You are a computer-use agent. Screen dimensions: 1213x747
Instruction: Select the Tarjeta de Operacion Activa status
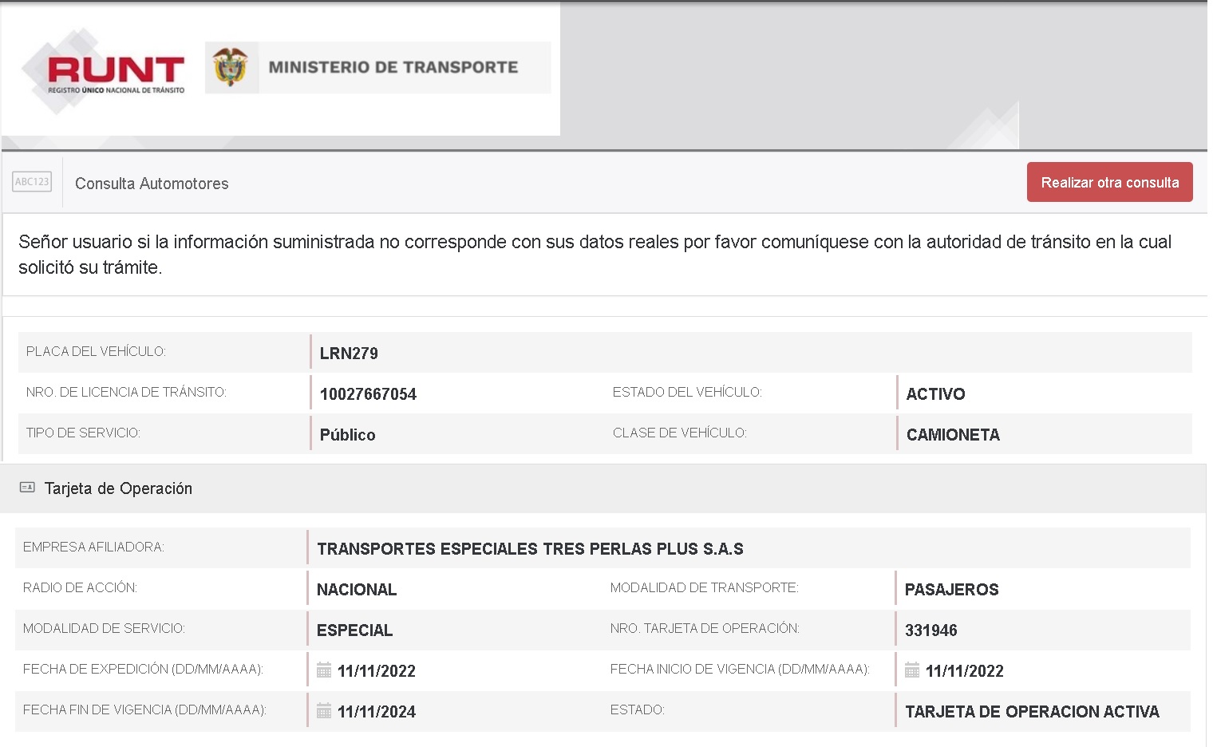click(1031, 712)
